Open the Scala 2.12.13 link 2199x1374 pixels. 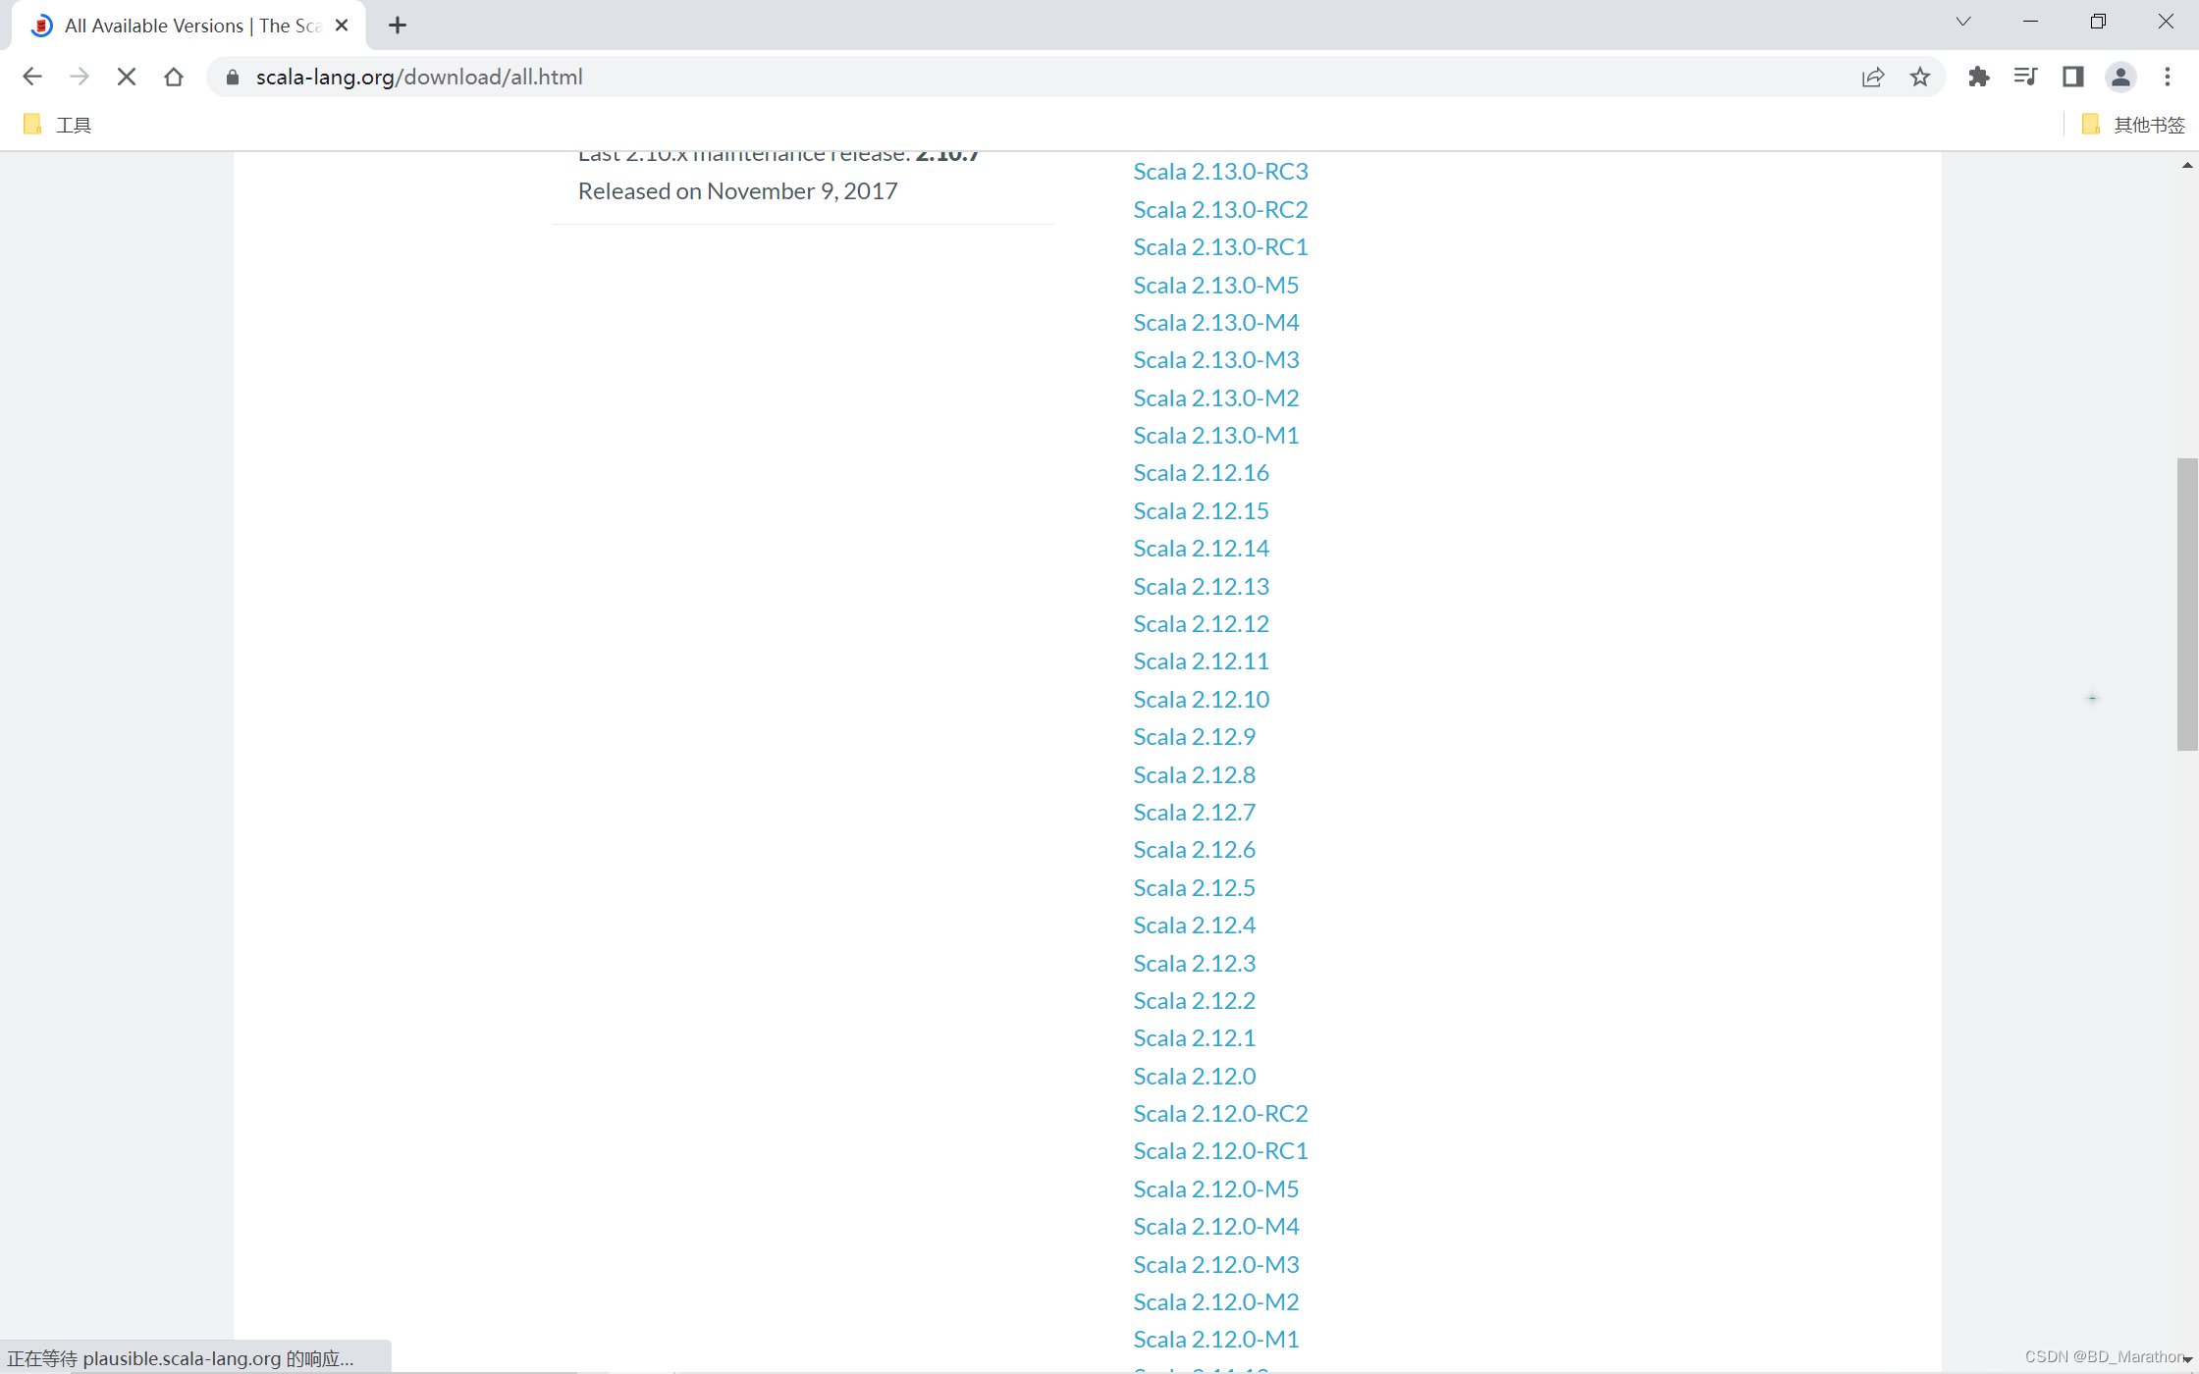pos(1201,586)
